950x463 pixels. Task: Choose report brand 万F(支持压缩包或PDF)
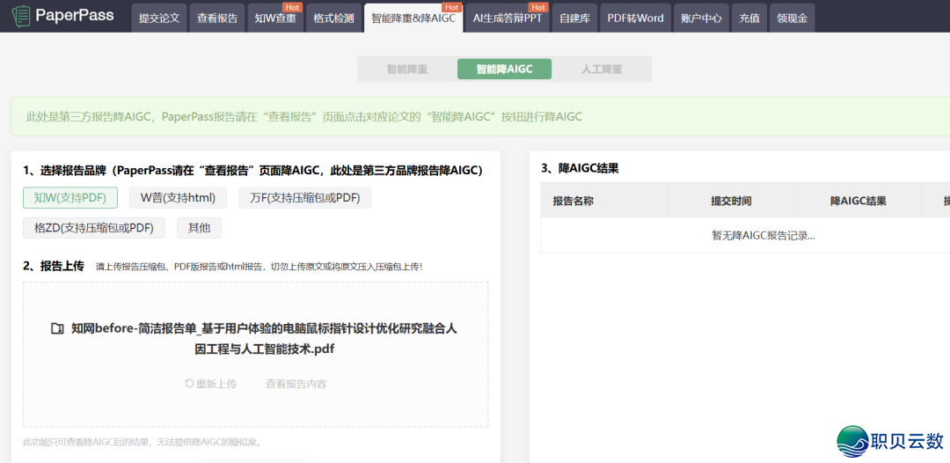tap(304, 197)
